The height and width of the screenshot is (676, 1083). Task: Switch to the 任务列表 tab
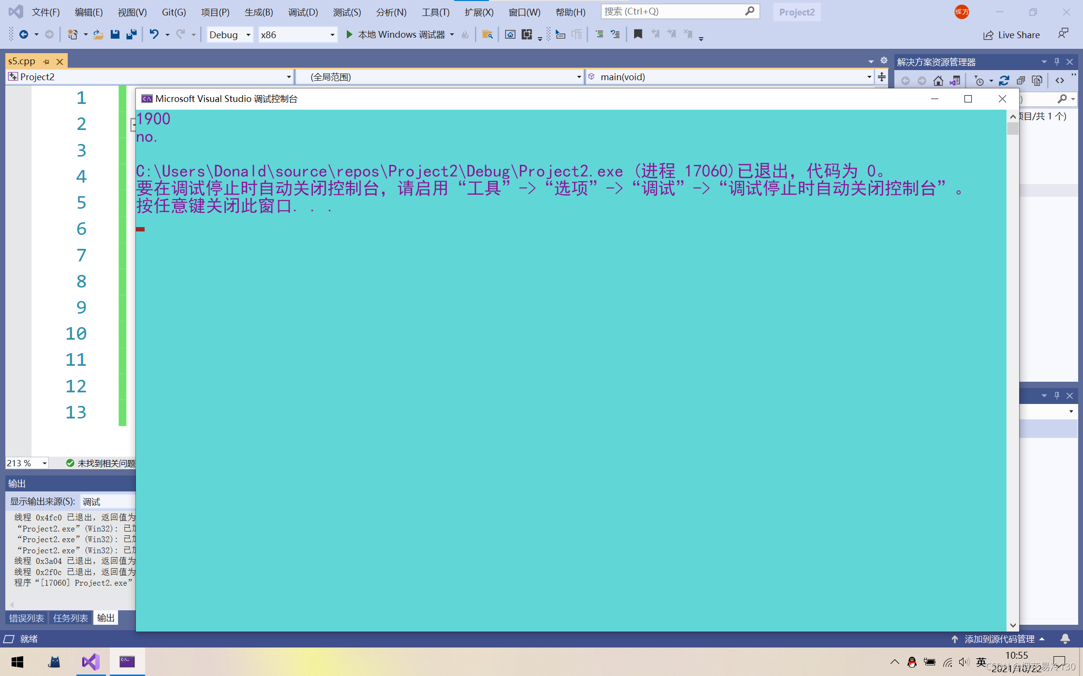coord(71,618)
